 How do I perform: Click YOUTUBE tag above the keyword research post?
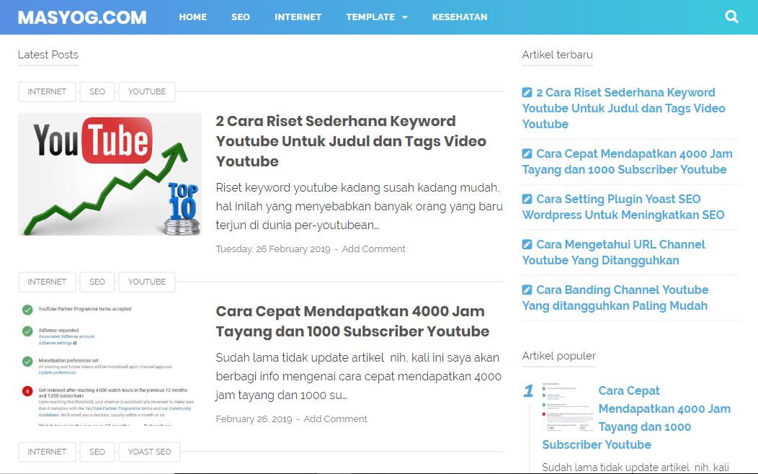point(147,91)
